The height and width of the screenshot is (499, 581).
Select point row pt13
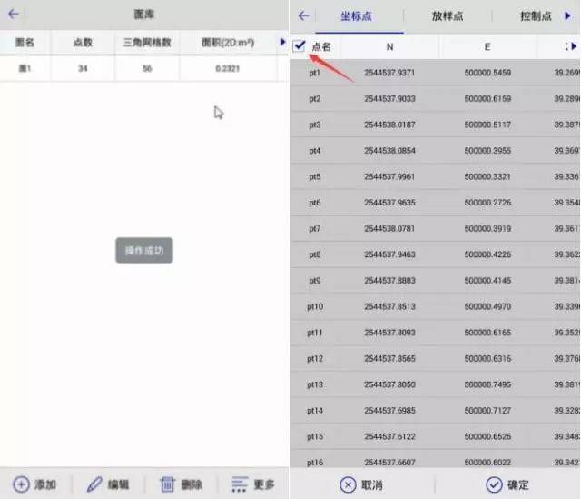click(x=435, y=384)
